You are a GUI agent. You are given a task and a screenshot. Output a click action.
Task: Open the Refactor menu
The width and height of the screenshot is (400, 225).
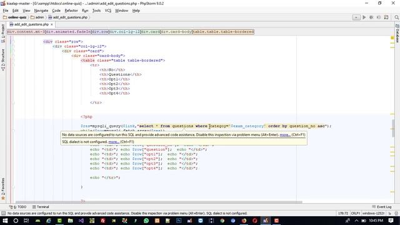71,11
